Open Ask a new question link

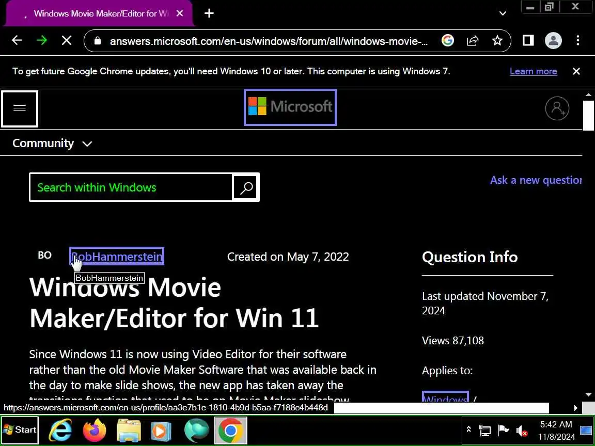pyautogui.click(x=536, y=180)
